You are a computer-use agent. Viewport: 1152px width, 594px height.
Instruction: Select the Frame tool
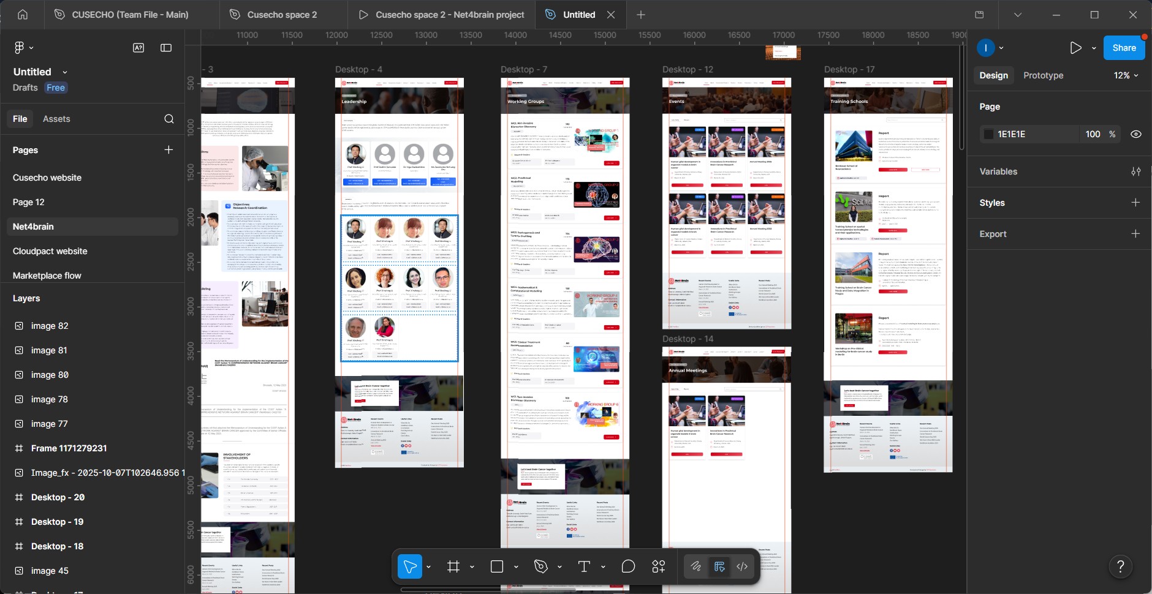(453, 566)
